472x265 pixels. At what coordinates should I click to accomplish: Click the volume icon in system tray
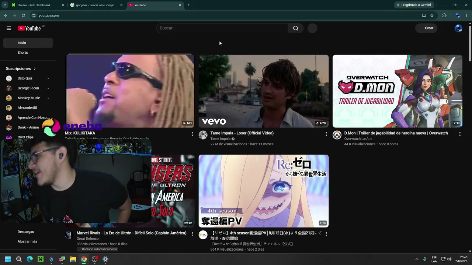(450, 259)
